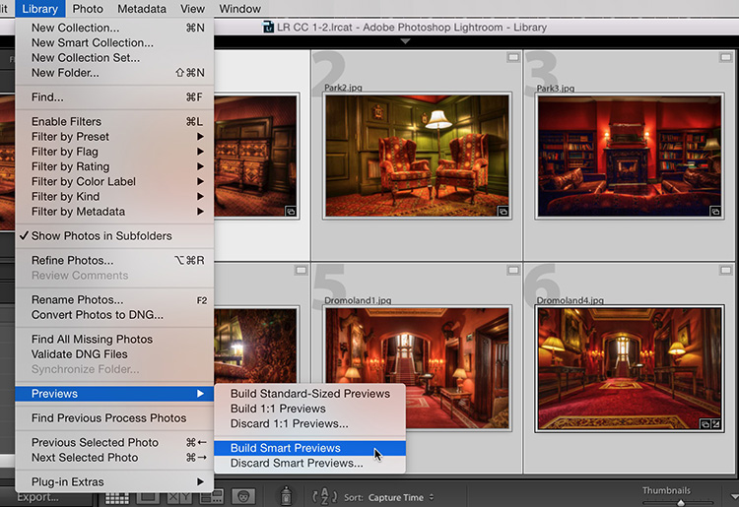Select the Park3.jpg library thumbnail
The image size is (739, 507).
pos(630,156)
